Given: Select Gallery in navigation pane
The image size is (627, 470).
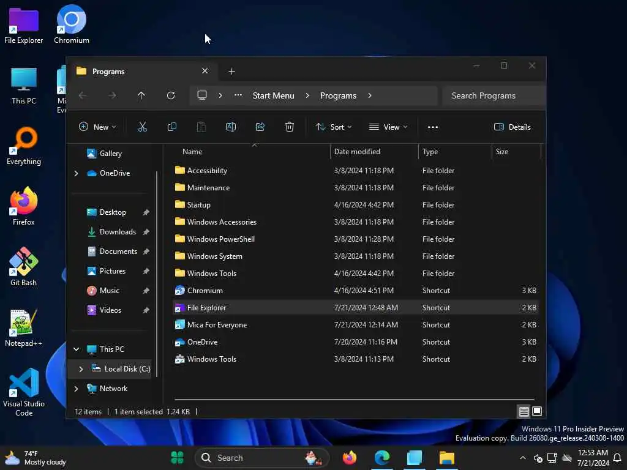Looking at the screenshot, I should coord(111,154).
